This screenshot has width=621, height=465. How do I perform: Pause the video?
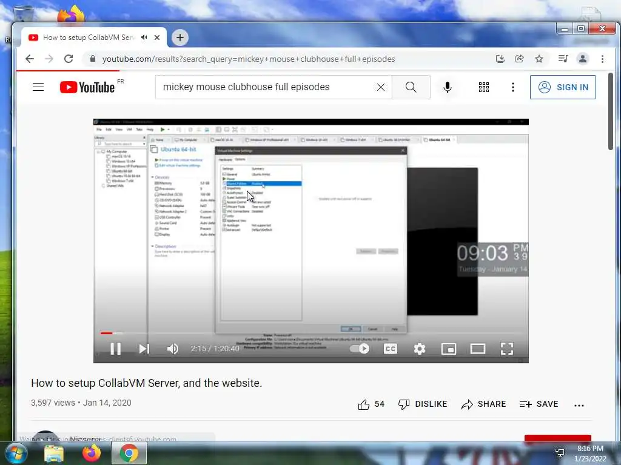pos(116,348)
